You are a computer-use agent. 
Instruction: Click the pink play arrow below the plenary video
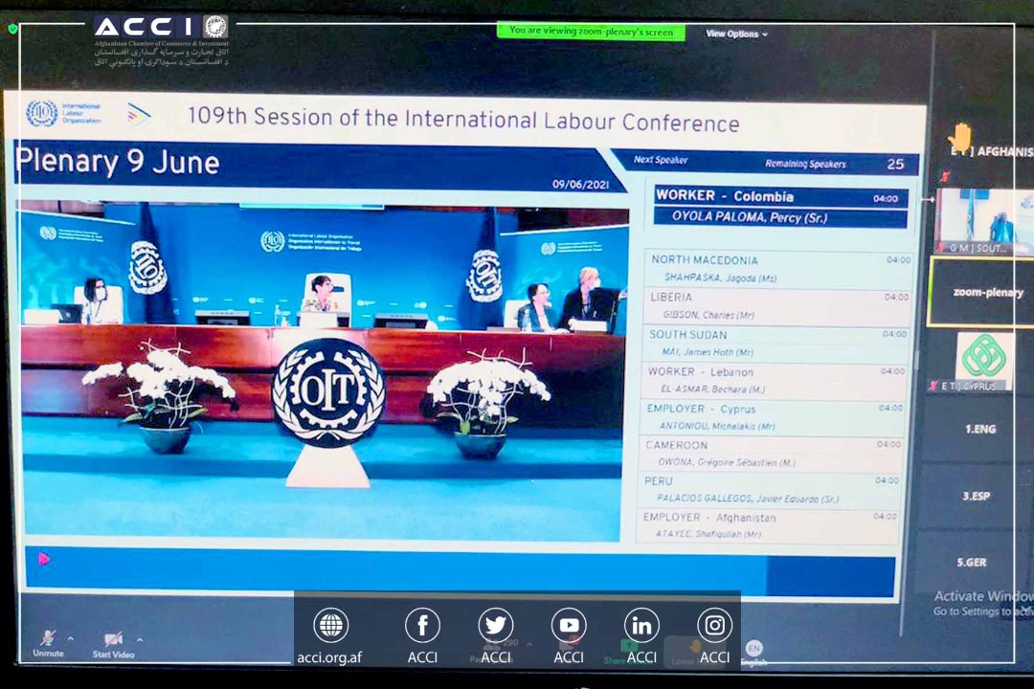click(44, 559)
